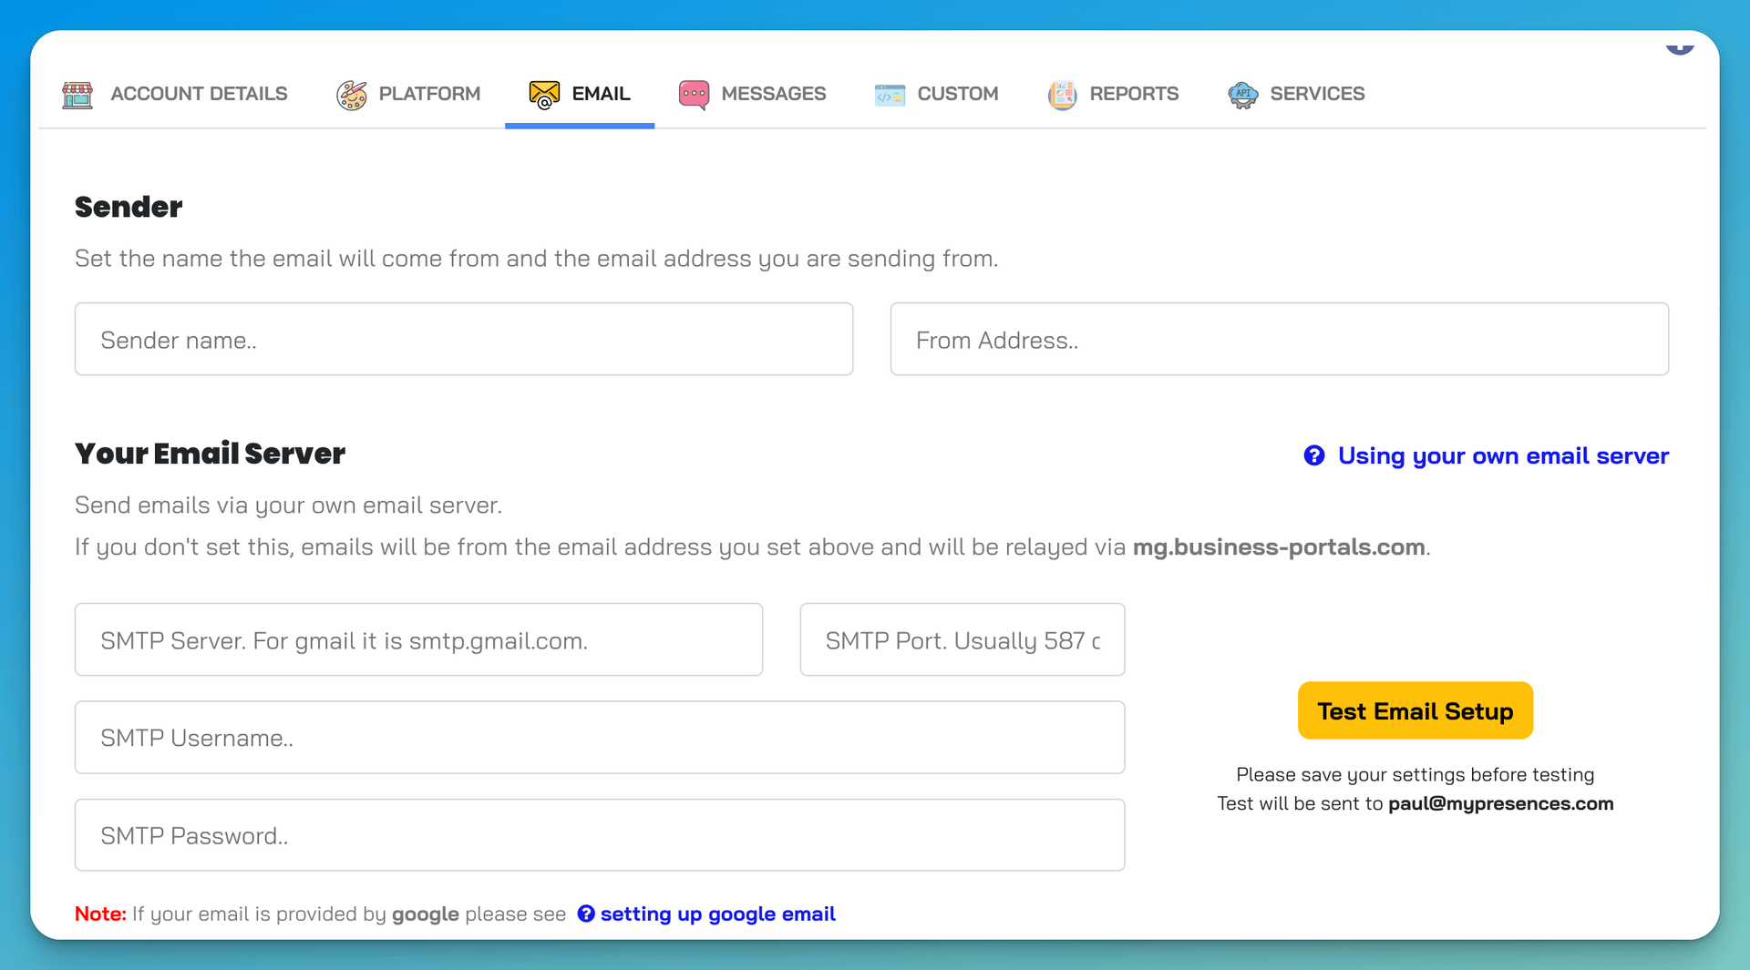Click the Sender name input field

pos(464,339)
